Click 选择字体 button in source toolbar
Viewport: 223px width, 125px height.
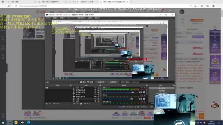tap(101, 82)
